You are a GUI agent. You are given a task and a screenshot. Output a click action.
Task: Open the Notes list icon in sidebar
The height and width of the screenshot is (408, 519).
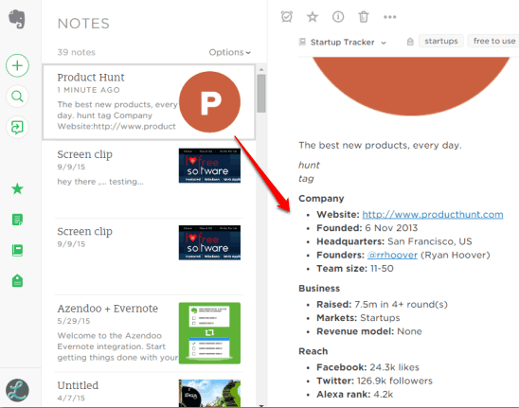click(17, 220)
